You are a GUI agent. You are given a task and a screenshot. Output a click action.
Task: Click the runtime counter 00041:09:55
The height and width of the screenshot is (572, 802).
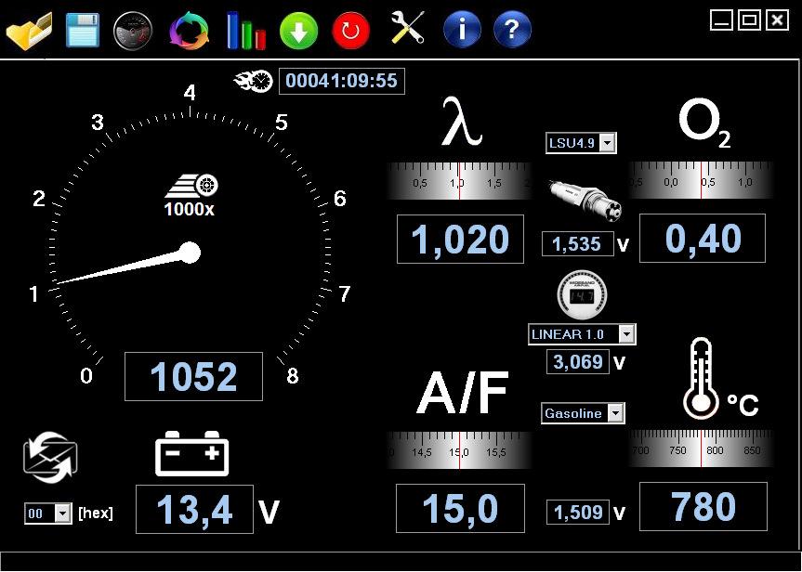click(x=342, y=81)
